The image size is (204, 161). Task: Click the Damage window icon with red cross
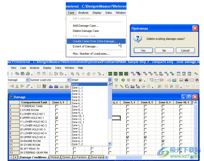(x=138, y=74)
